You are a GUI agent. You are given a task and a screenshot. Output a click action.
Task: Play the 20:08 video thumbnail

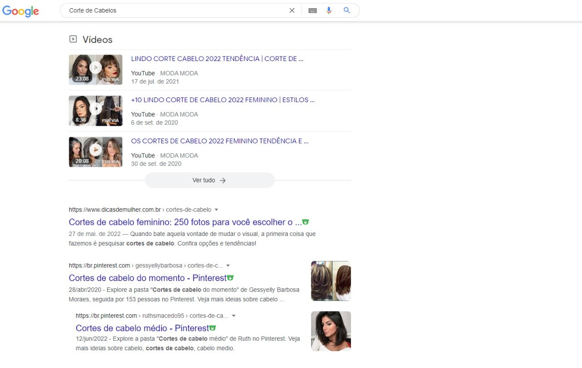(95, 151)
